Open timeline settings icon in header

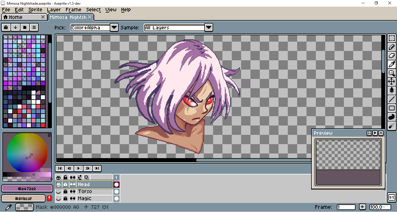80,177
